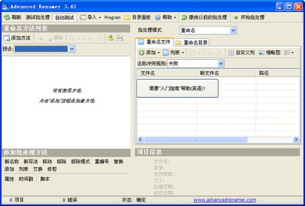Click the "0 错误" status bar entry

[70, 200]
